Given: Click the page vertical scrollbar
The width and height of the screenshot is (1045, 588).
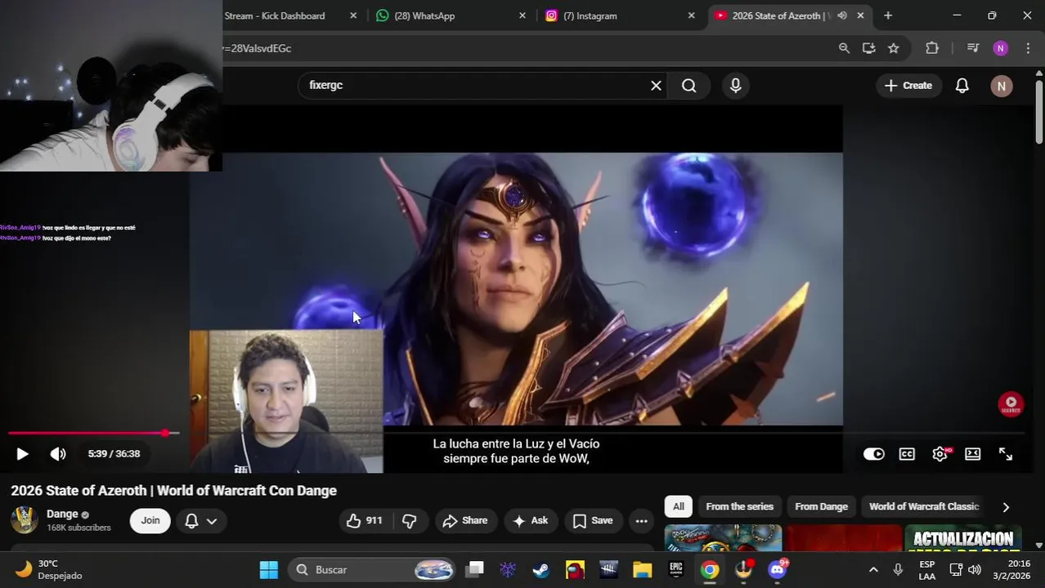Looking at the screenshot, I should pos(1039,114).
